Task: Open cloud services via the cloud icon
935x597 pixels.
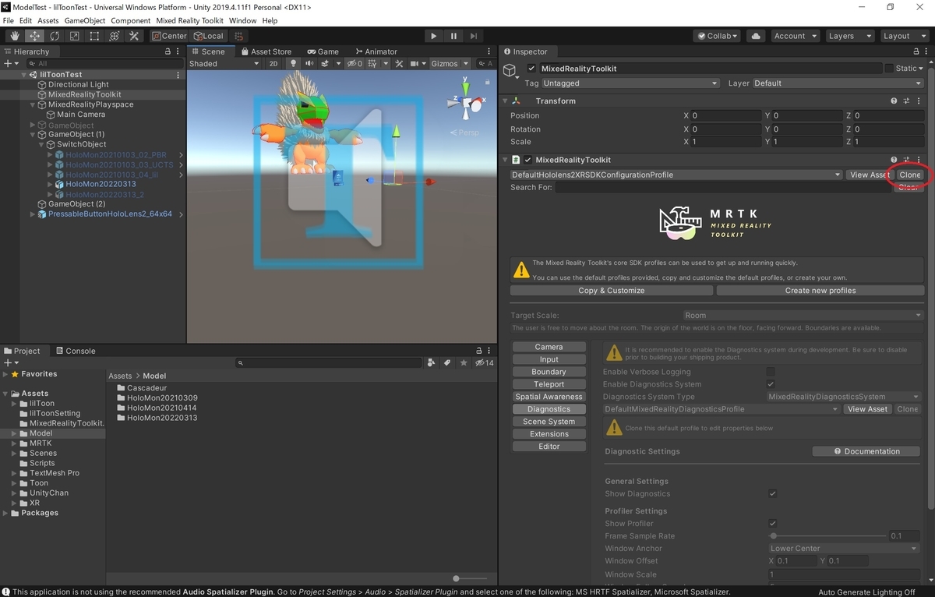Action: pyautogui.click(x=755, y=36)
